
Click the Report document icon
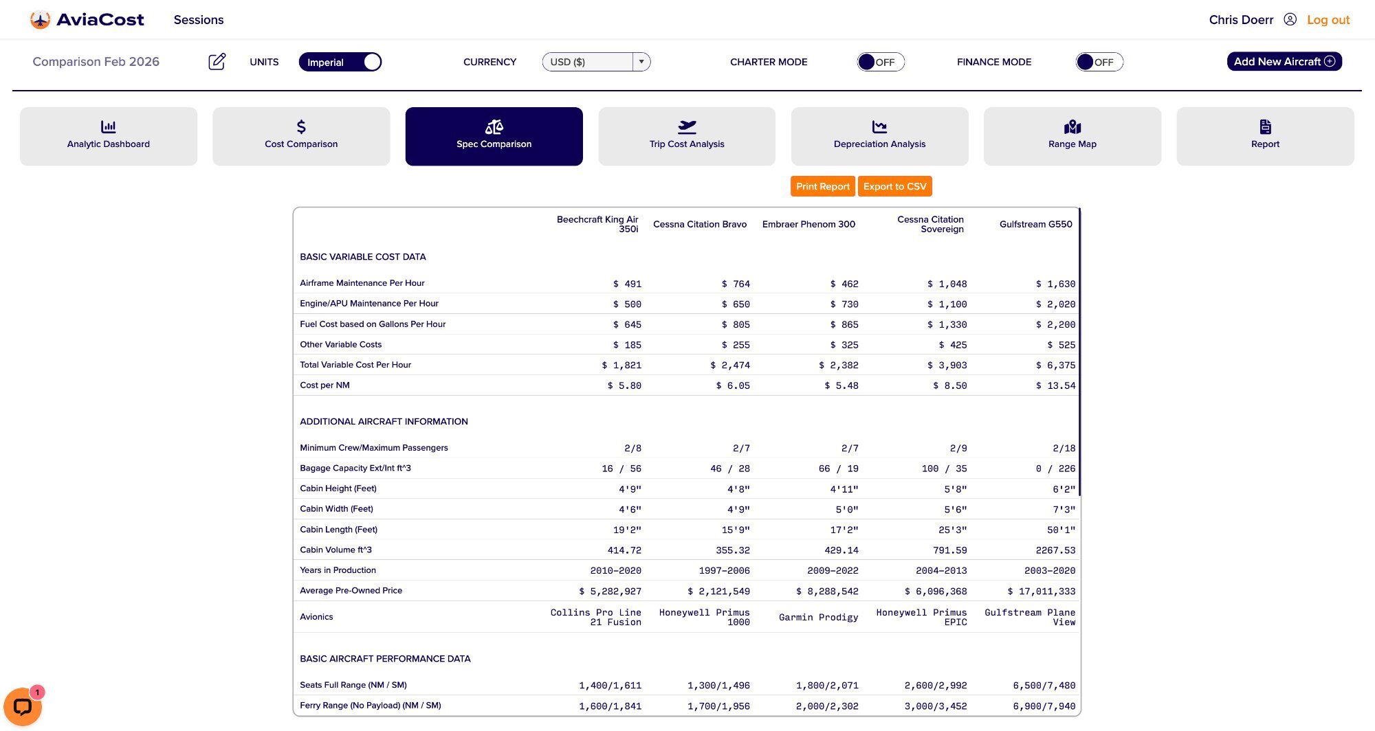[1265, 127]
